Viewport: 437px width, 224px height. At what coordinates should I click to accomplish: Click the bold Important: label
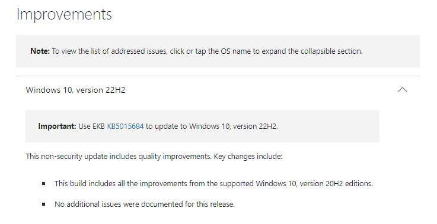[57, 126]
